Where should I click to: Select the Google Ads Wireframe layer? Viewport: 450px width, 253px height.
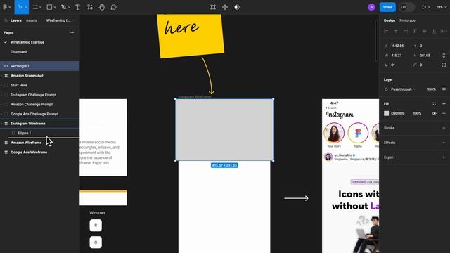39,153
